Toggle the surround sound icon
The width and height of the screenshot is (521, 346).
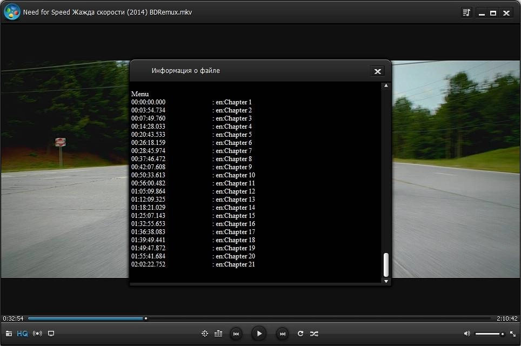(37, 334)
